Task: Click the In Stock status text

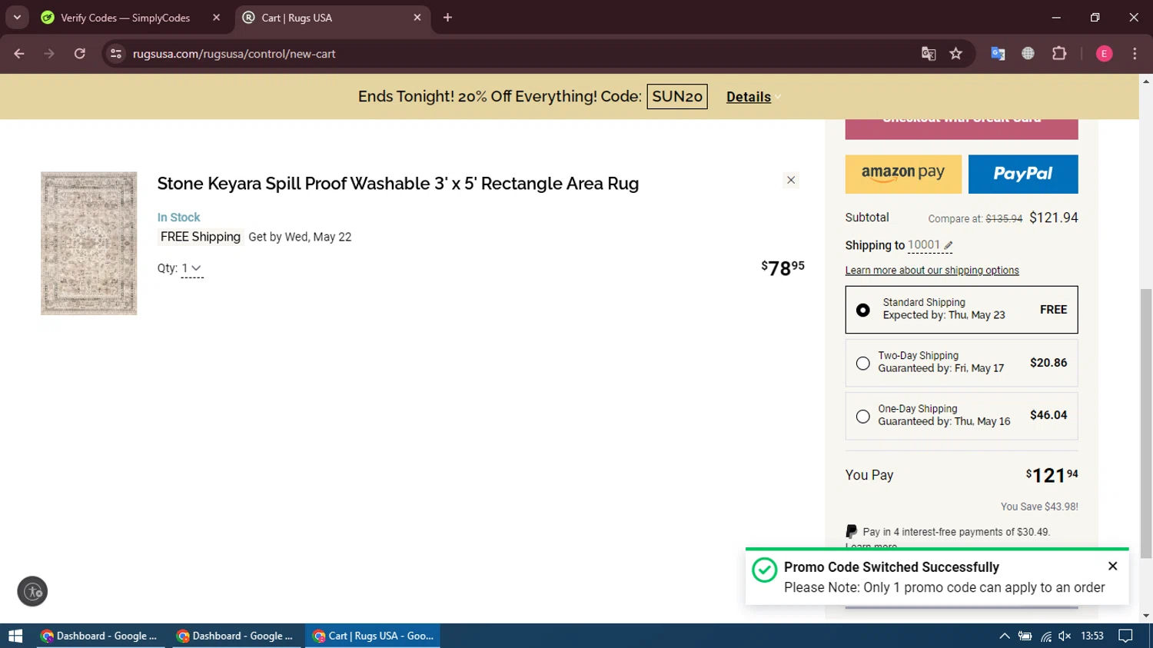Action: click(178, 218)
